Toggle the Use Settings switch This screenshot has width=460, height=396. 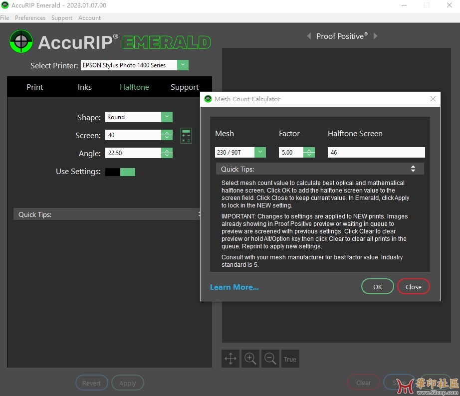pos(120,172)
